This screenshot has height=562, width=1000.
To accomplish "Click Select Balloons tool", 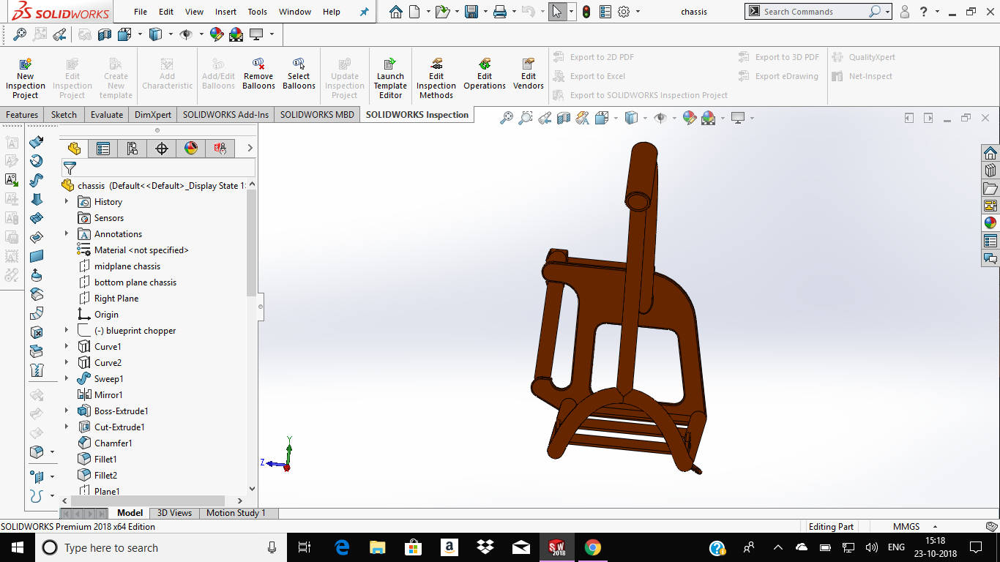I will click(299, 74).
